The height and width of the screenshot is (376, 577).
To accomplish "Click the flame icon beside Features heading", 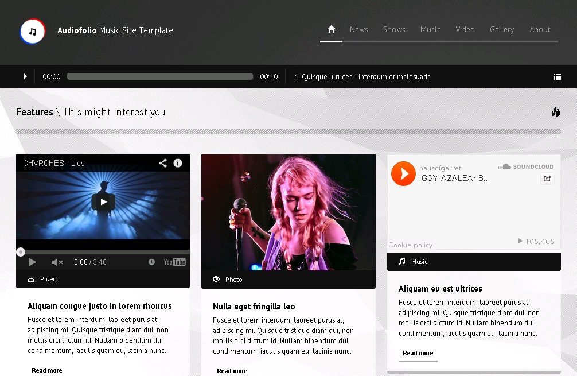I will point(555,112).
